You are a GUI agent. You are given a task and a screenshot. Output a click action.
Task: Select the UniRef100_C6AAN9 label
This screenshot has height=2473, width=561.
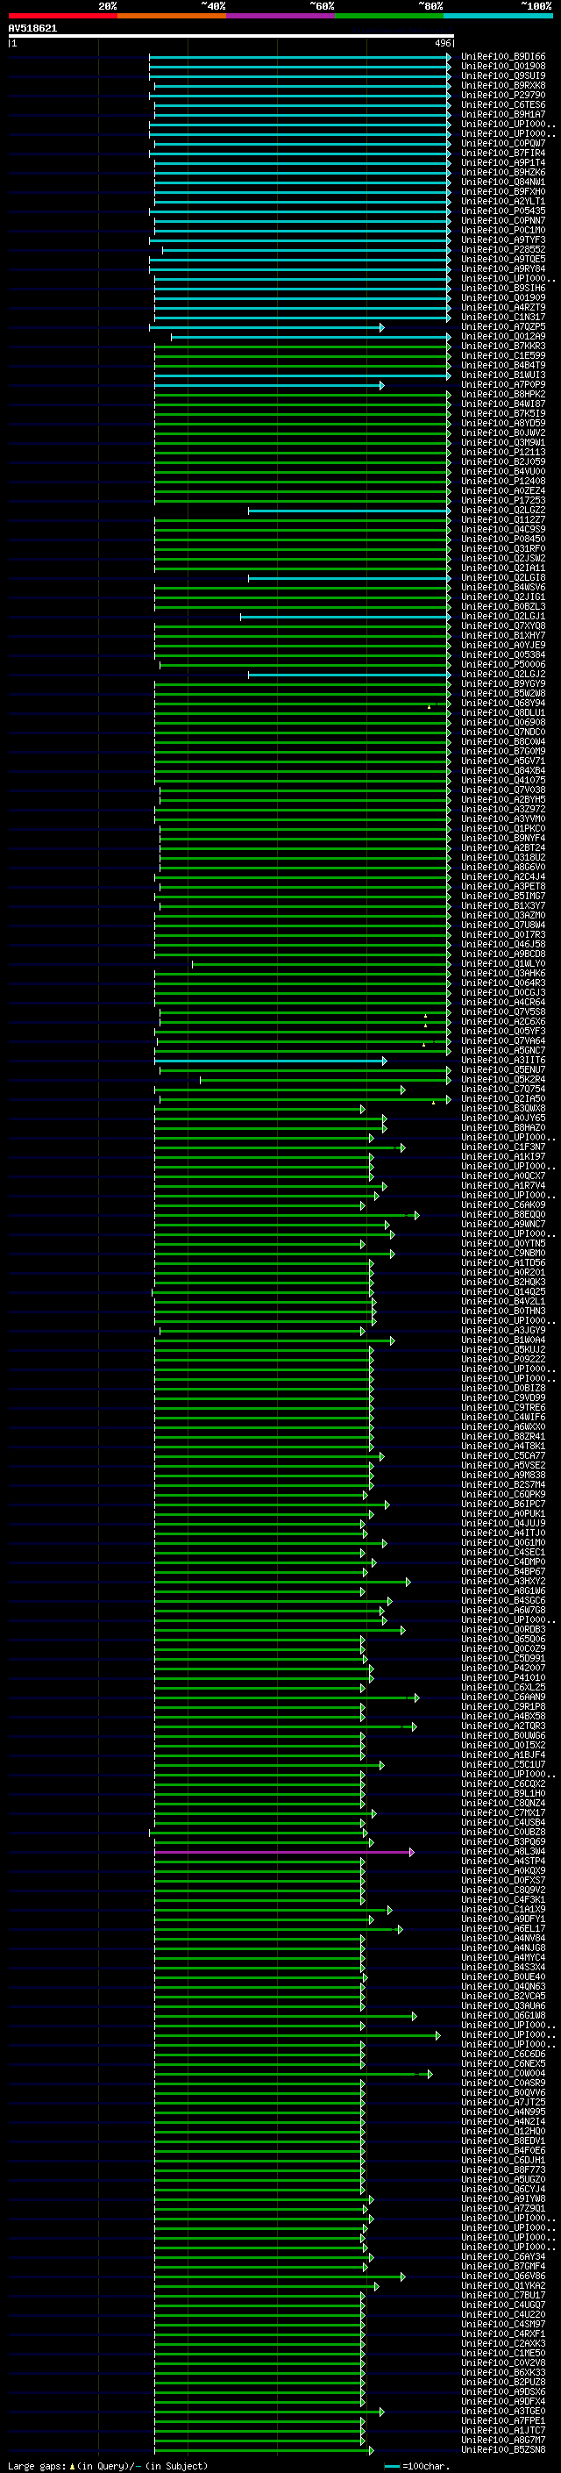click(x=503, y=1698)
